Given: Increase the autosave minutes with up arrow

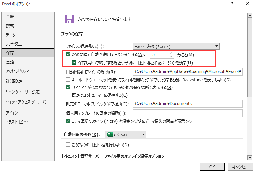Looking at the screenshot, I should tap(171, 53).
